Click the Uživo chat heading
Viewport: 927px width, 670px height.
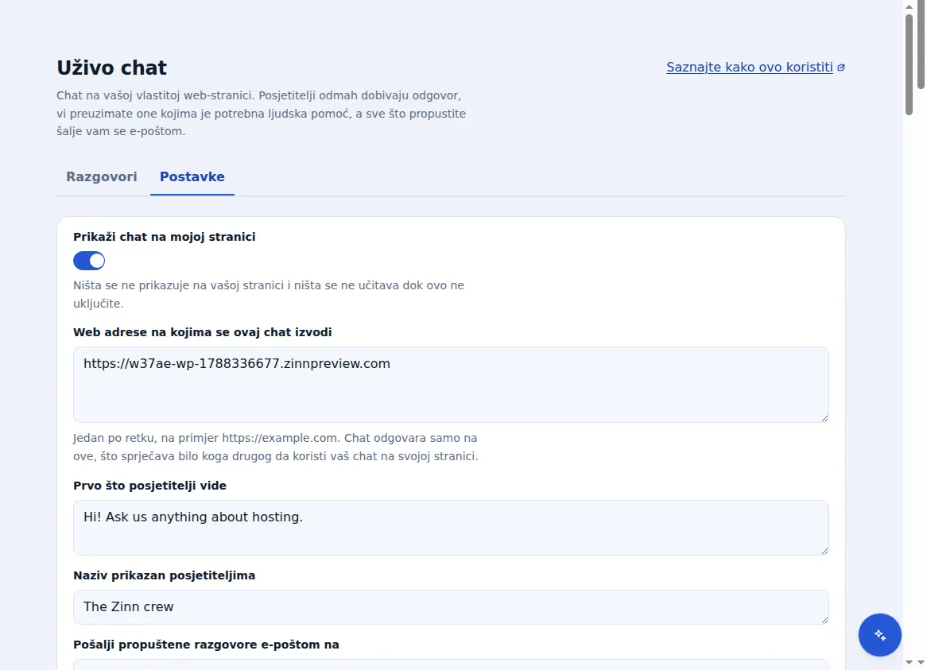pyautogui.click(x=112, y=68)
